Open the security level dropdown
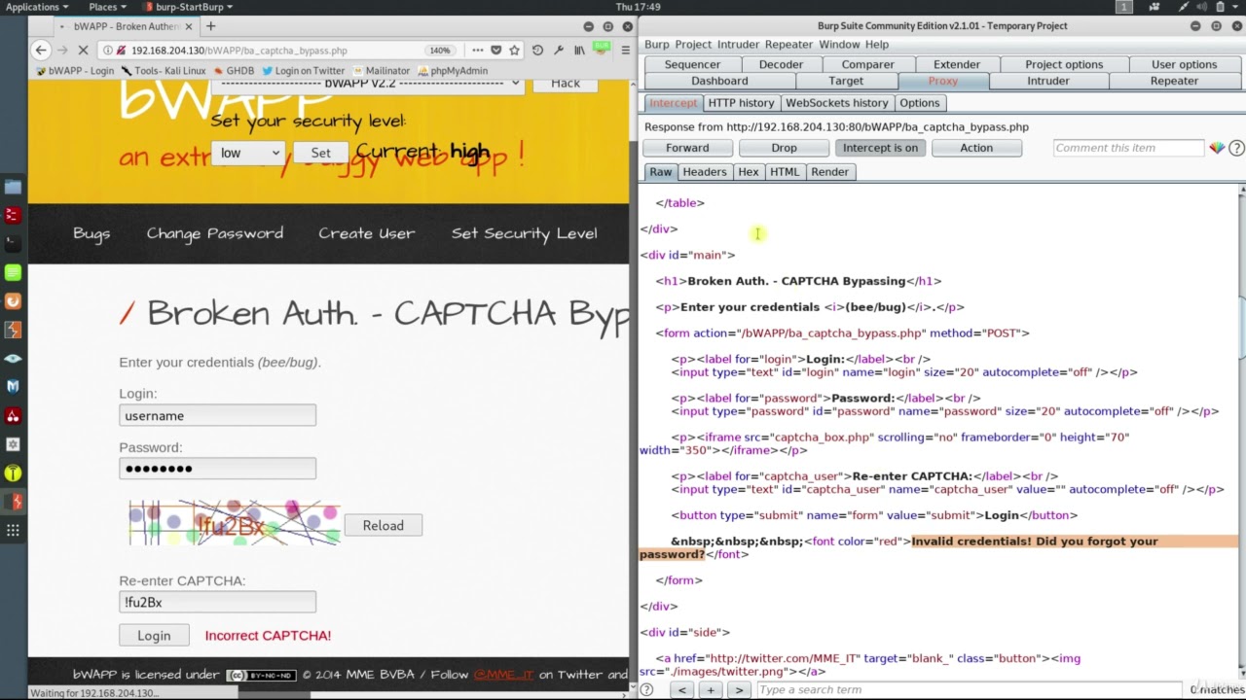This screenshot has height=700, width=1246. (x=248, y=153)
